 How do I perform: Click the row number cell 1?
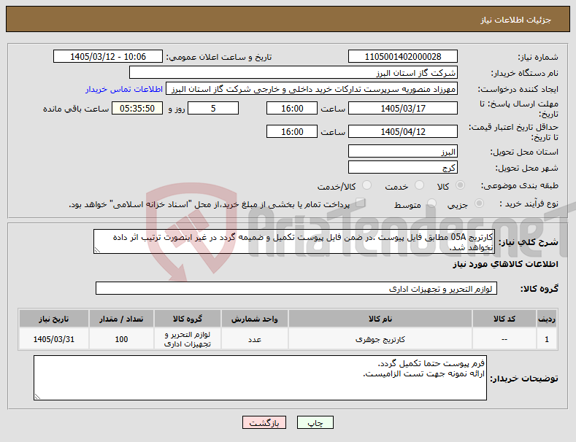(547, 339)
